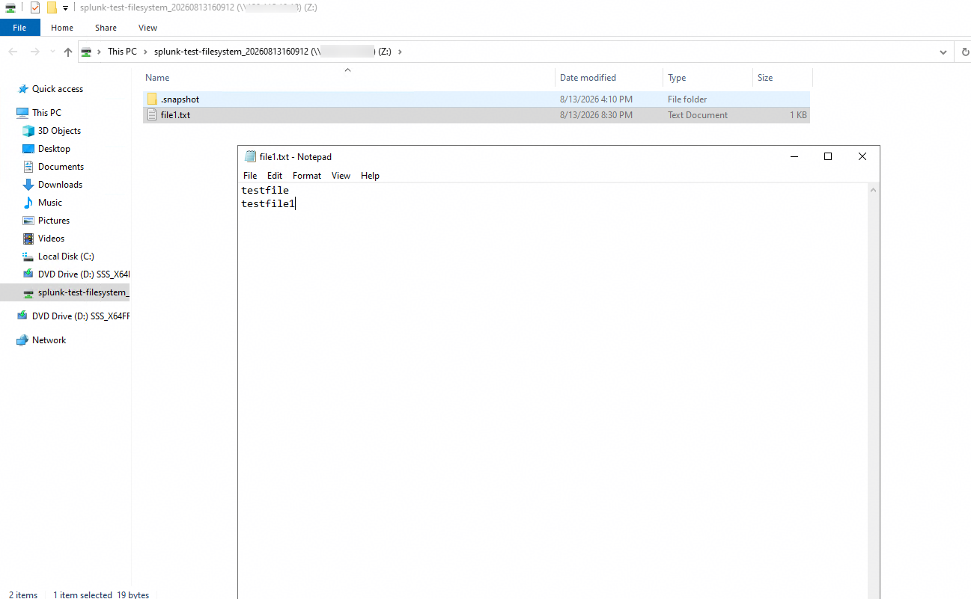Viewport: 971px width, 599px height.
Task: Go back with the Back arrow
Action: point(13,52)
